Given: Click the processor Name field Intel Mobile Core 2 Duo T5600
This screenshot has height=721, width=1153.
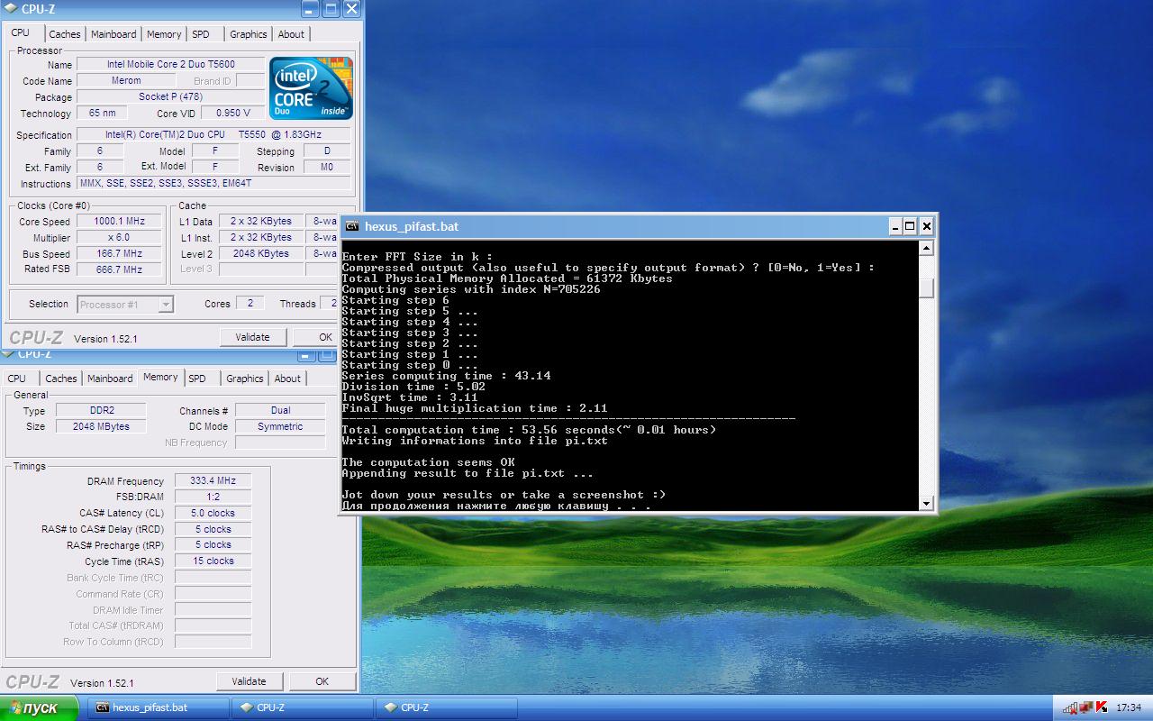Looking at the screenshot, I should (x=170, y=65).
